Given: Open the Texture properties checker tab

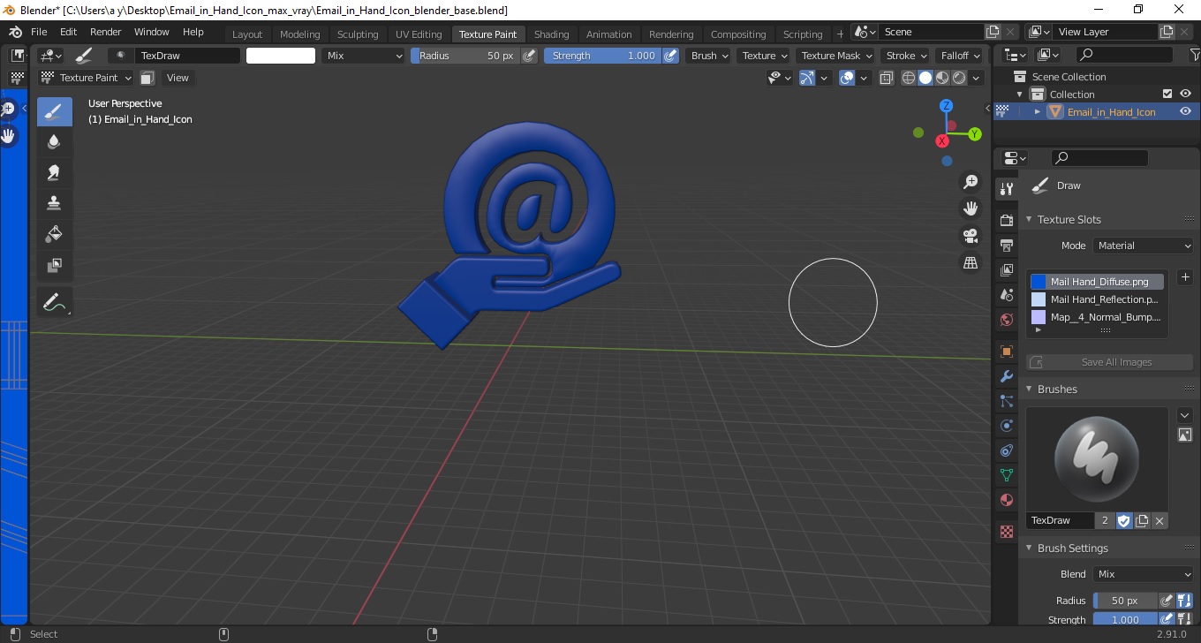Looking at the screenshot, I should [1006, 532].
